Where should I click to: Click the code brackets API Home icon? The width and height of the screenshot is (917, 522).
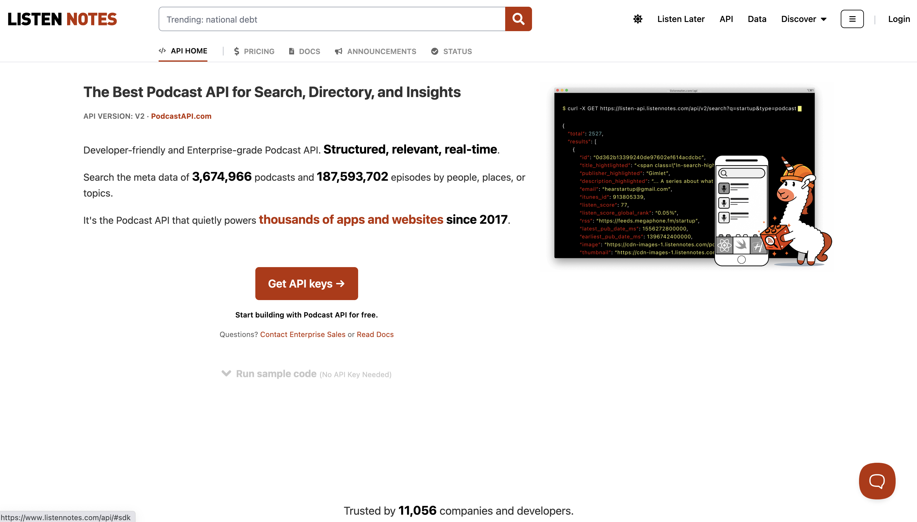(x=162, y=51)
